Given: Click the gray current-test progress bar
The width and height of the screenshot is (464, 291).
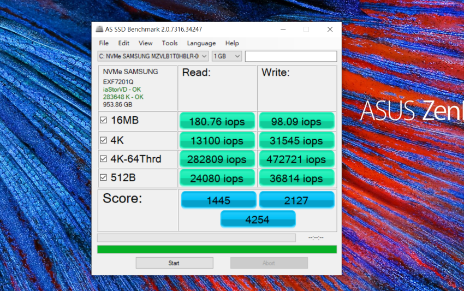Looking at the screenshot, I should (197, 237).
